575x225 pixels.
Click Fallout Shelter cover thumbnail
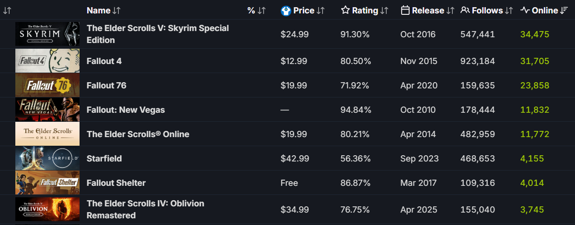click(47, 183)
